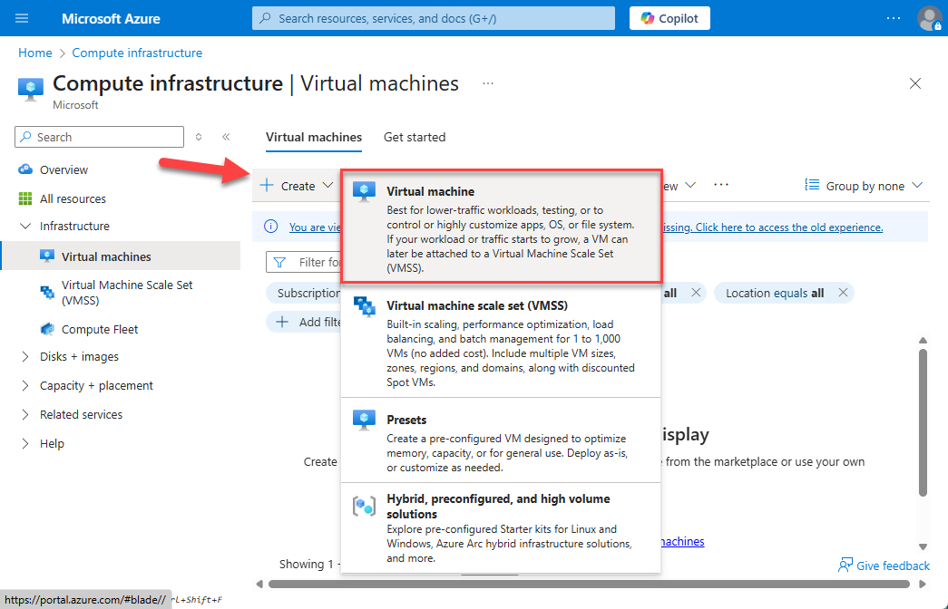Switch to Virtual machines tab
Viewport: 948px width, 609px height.
(x=314, y=137)
